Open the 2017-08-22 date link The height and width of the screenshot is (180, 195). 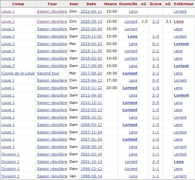91,73
